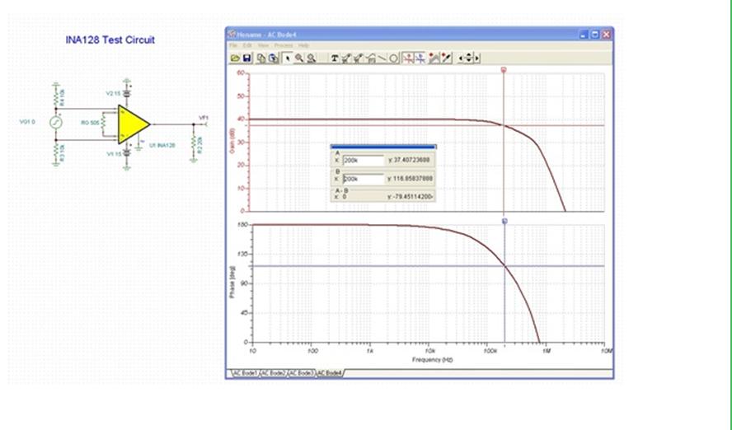Select the Zoom out magnifier tool
Image resolution: width=732 pixels, height=430 pixels.
[x=312, y=58]
